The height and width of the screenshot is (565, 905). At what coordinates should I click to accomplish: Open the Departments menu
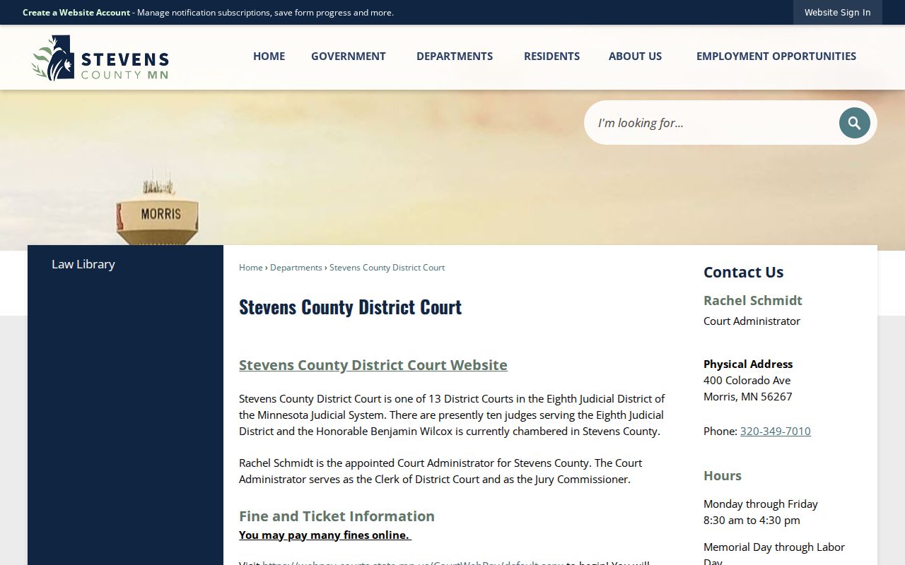(455, 56)
